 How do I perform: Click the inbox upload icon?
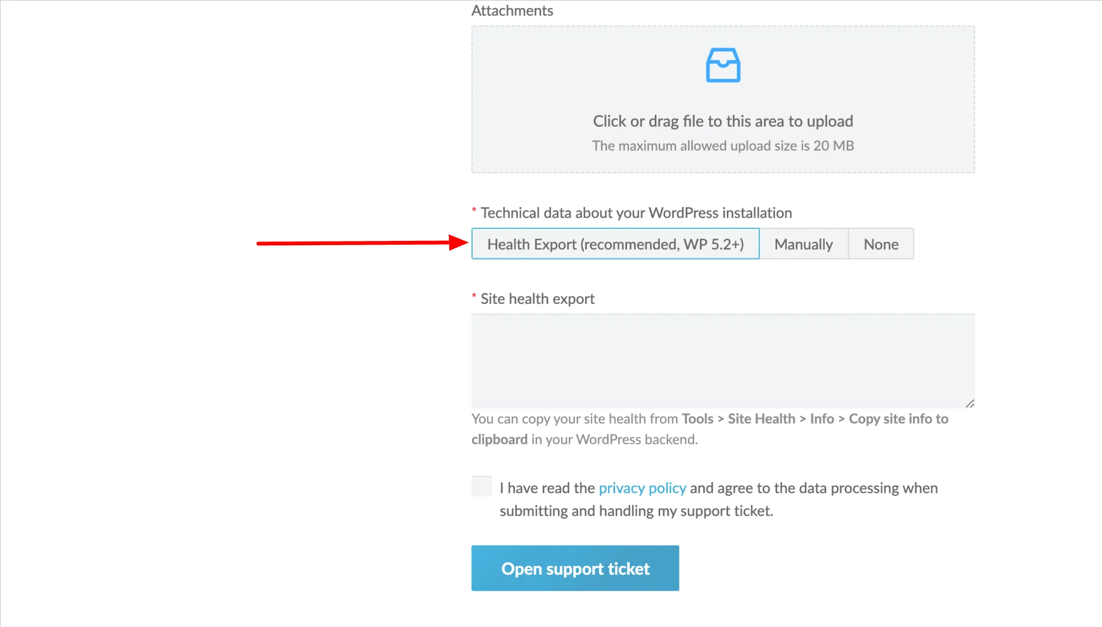(x=723, y=65)
